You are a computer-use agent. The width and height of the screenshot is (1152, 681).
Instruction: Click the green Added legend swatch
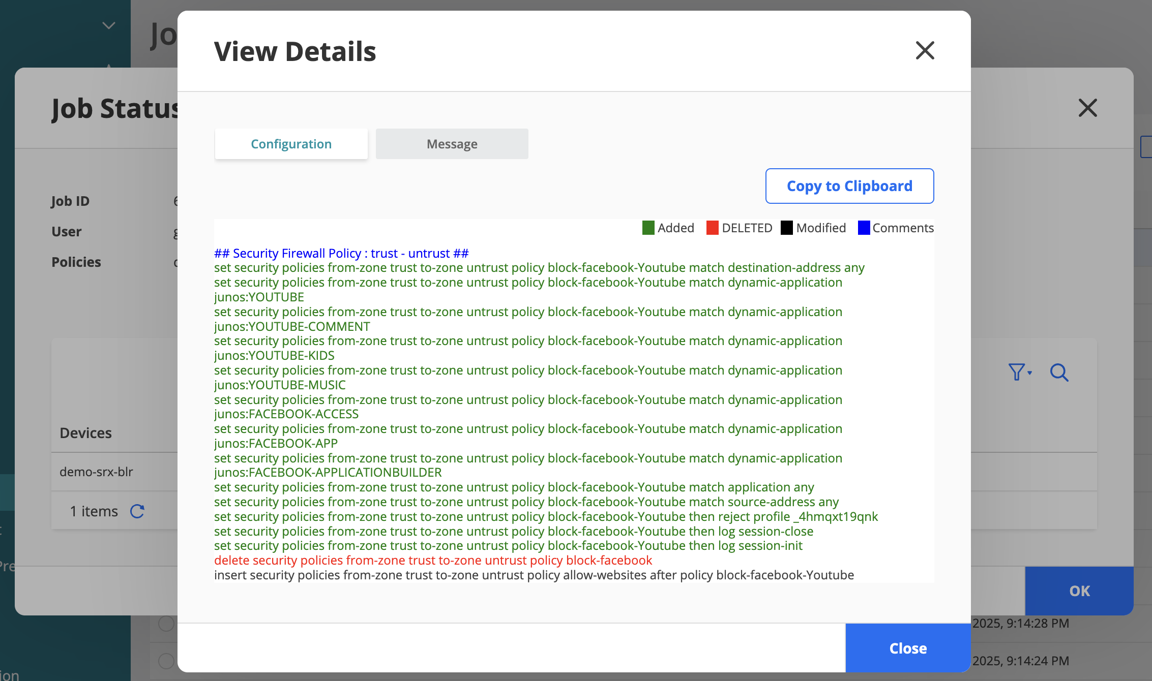click(x=648, y=228)
